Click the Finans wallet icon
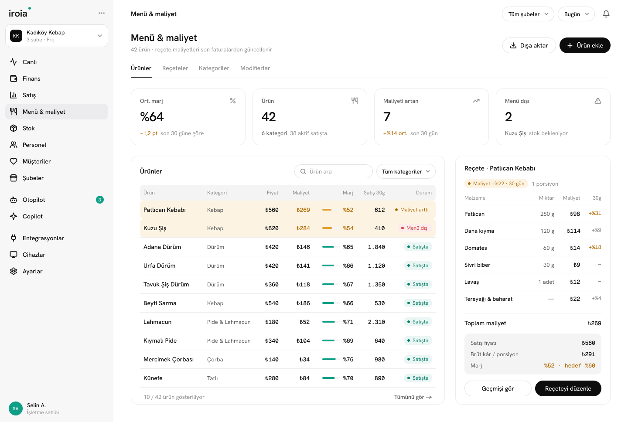The height and width of the screenshot is (422, 628). 14,78
